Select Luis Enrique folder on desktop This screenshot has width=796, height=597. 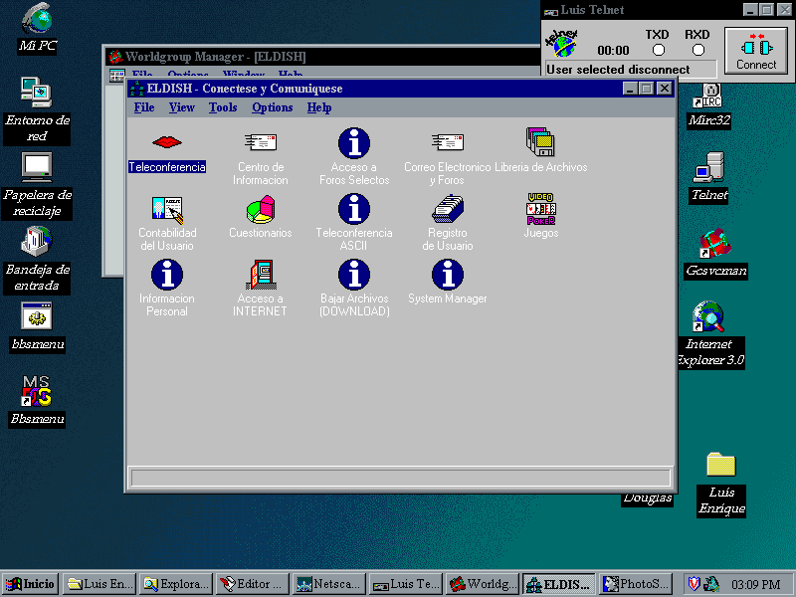coord(720,464)
